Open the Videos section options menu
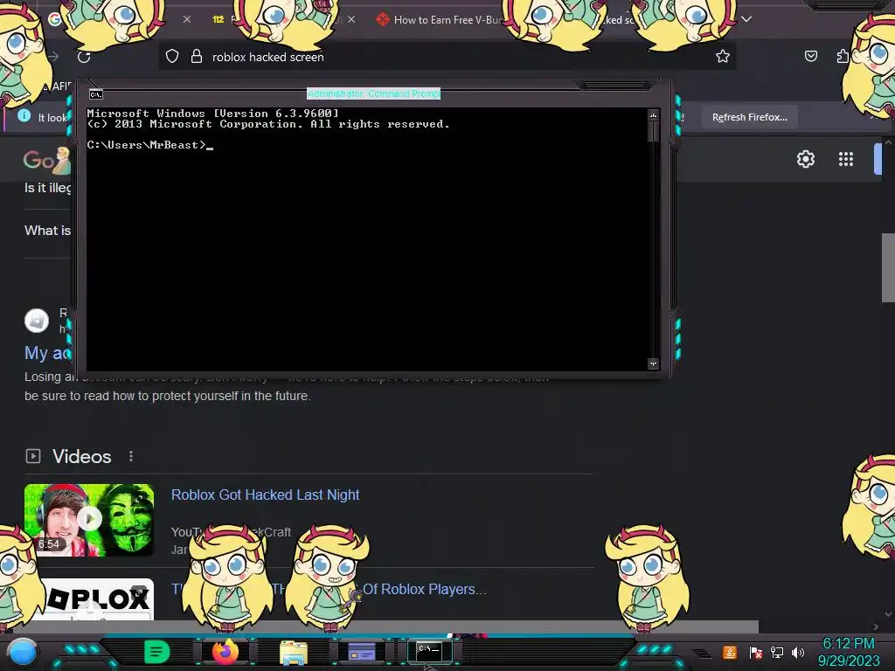 pos(131,456)
